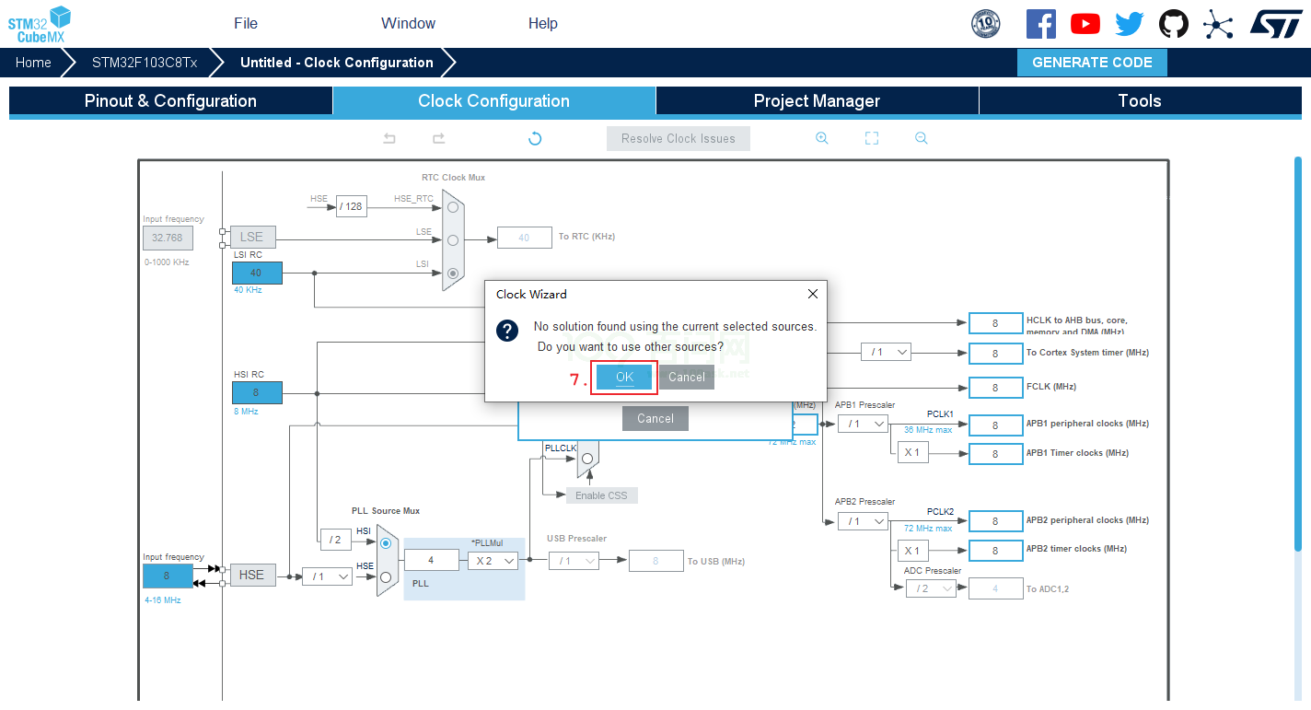Screen dimensions: 1311x710
Task: Open the USB Prescaler dropdown
Action: tap(574, 560)
